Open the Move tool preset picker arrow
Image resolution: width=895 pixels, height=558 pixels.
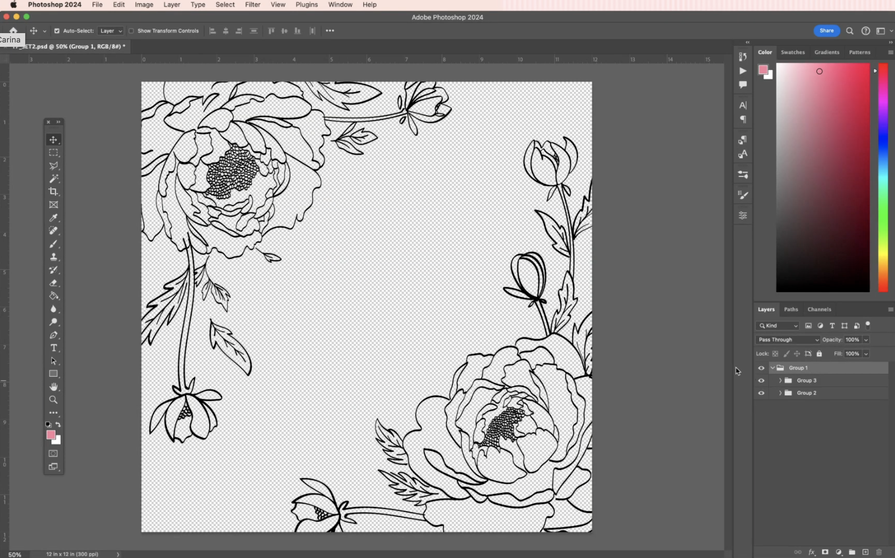[45, 31]
